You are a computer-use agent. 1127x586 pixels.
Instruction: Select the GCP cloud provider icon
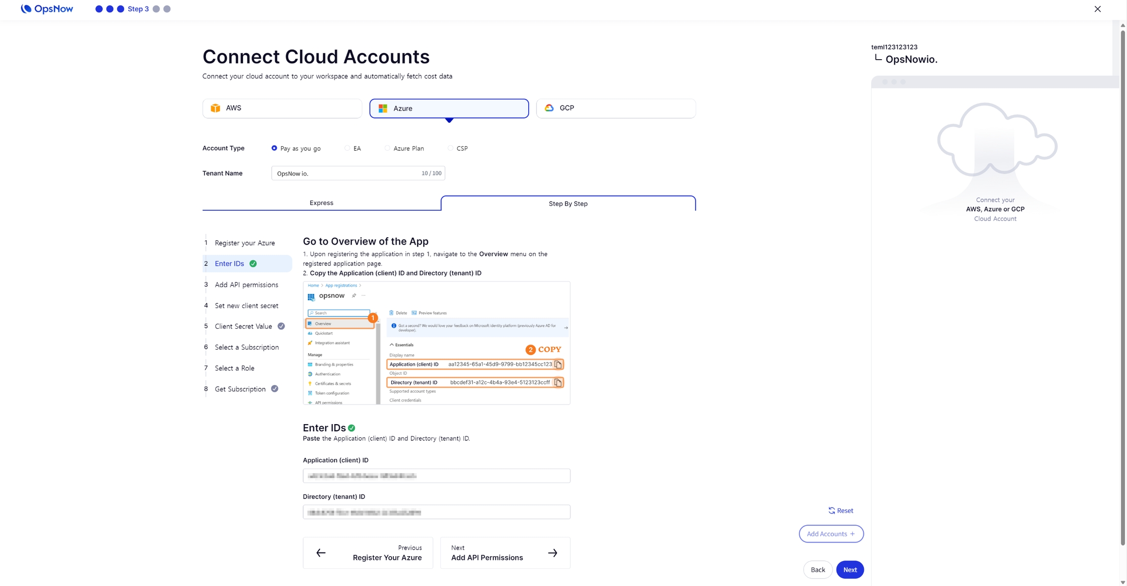(x=549, y=108)
